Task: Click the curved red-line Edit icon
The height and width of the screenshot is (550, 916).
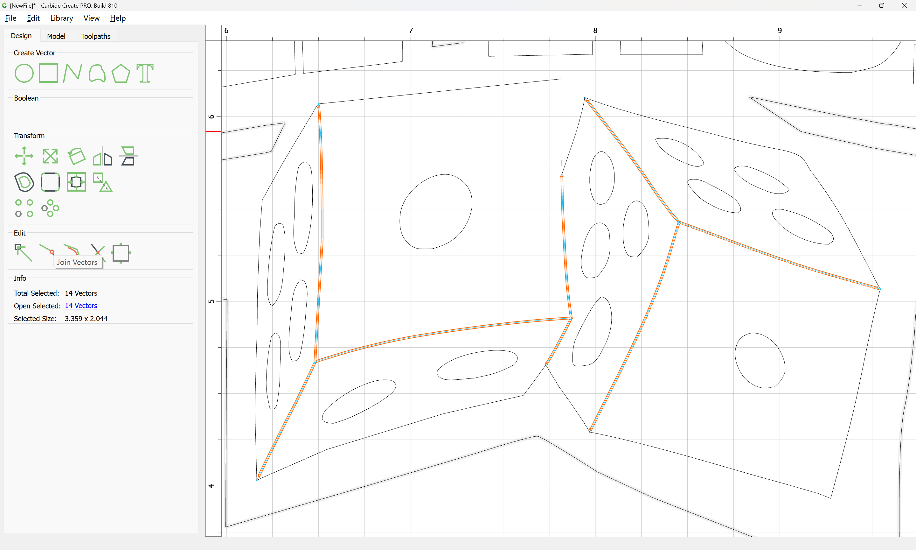Action: 72,250
